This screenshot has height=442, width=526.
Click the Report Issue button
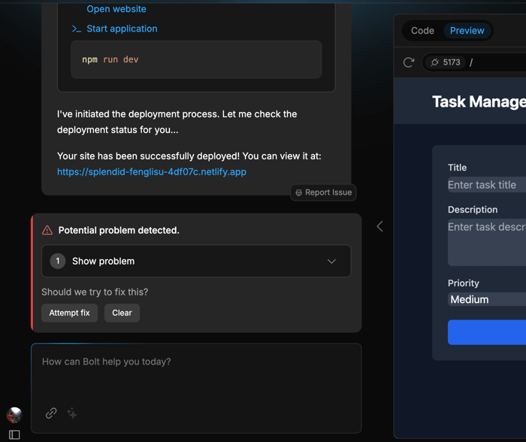324,192
